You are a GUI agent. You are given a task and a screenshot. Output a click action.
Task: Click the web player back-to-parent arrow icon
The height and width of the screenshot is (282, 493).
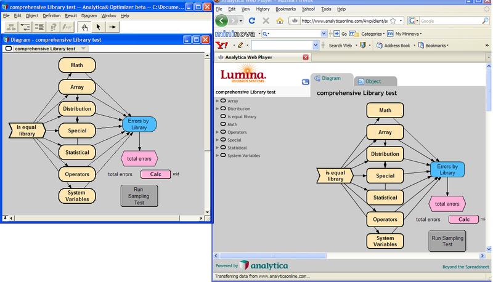(306, 82)
